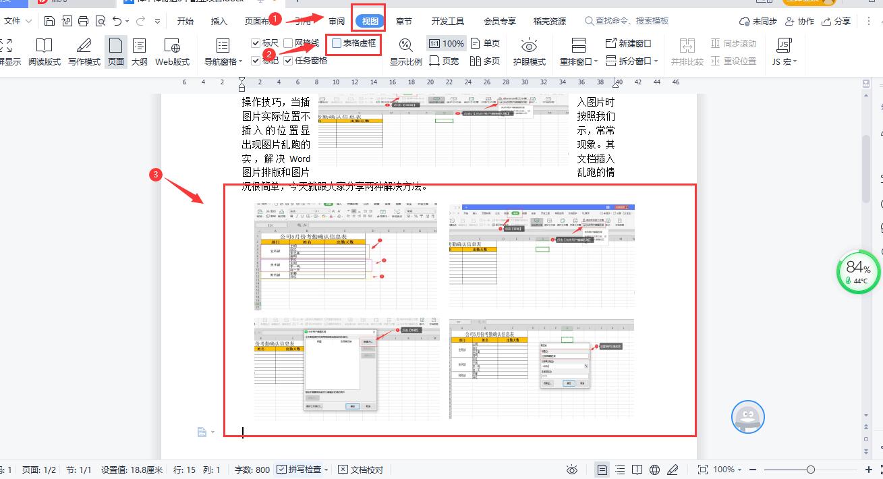Click the zoom slider handle
The height and width of the screenshot is (479, 883).
pos(811,470)
